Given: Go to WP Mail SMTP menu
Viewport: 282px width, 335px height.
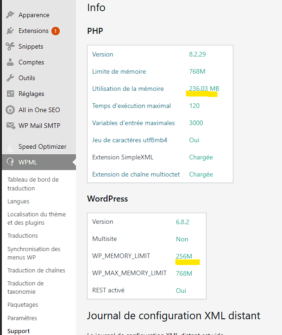Looking at the screenshot, I should 39,126.
